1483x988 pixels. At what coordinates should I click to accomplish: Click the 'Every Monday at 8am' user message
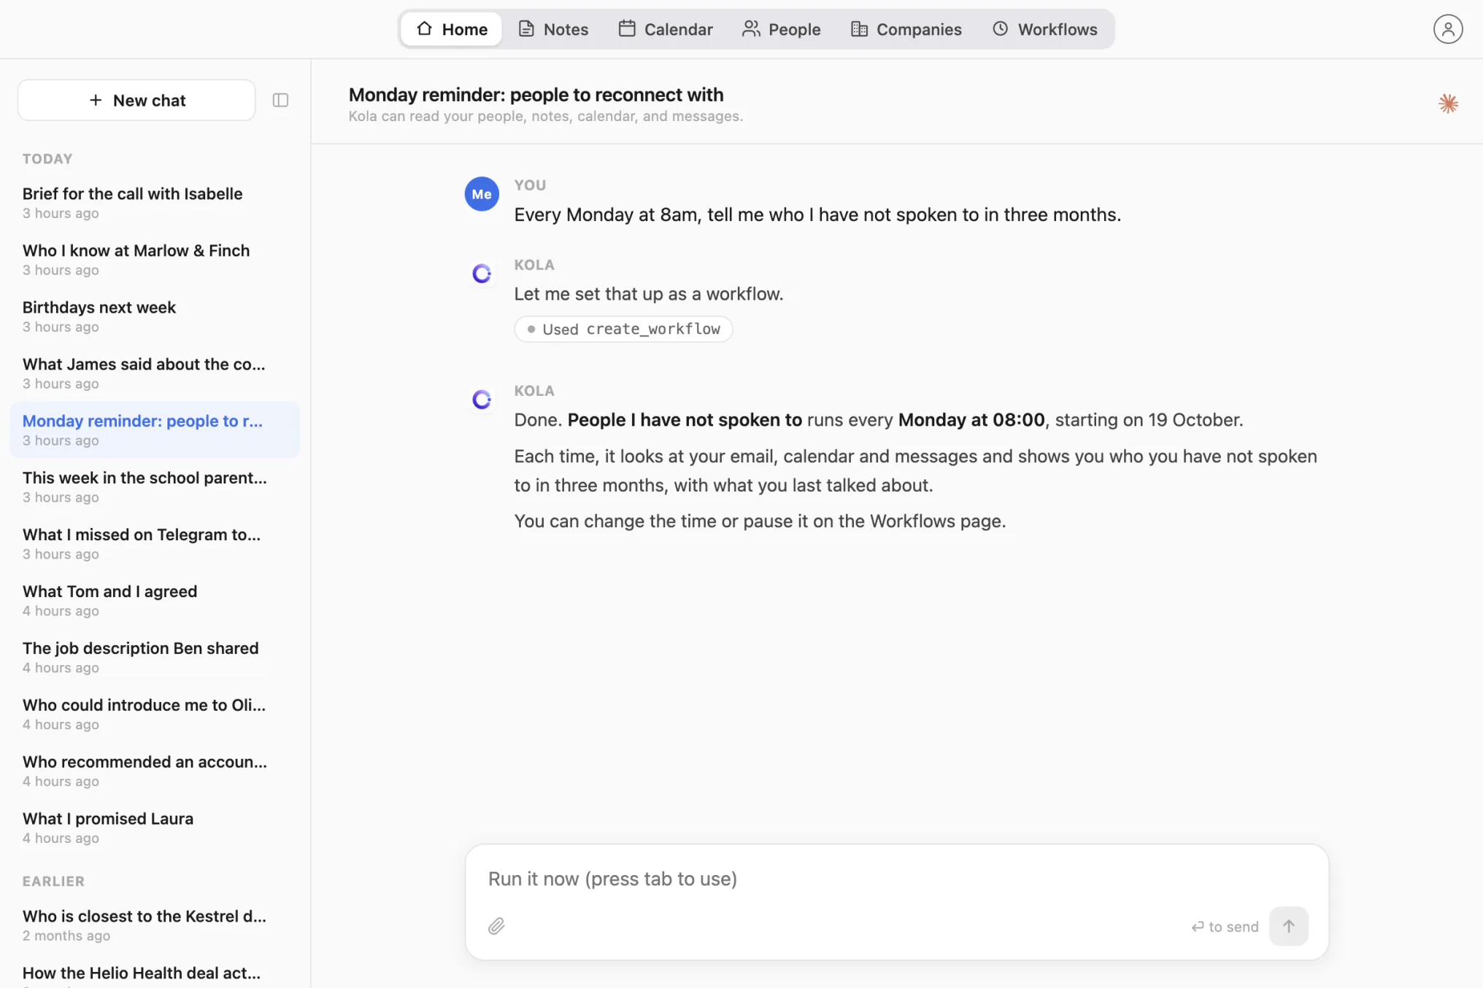coord(817,214)
